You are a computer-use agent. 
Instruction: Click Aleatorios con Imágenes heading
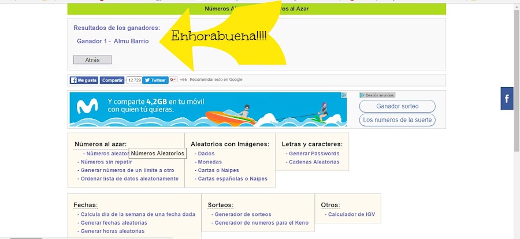pos(230,144)
